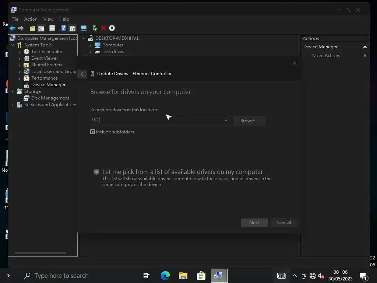The width and height of the screenshot is (377, 283).
Task: Select Device Manager in the tree
Action: coord(48,85)
